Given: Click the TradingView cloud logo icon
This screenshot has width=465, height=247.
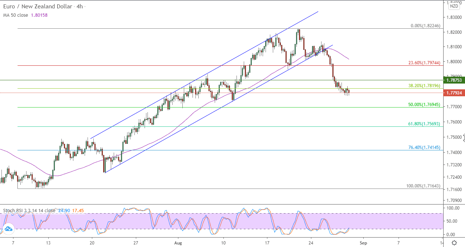Looking at the screenshot, I should click(x=8, y=229).
